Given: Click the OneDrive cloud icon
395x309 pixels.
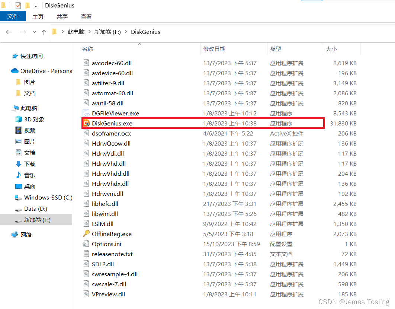Looking at the screenshot, I should pyautogui.click(x=15, y=71).
